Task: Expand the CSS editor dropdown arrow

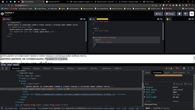Action: (x=161, y=19)
